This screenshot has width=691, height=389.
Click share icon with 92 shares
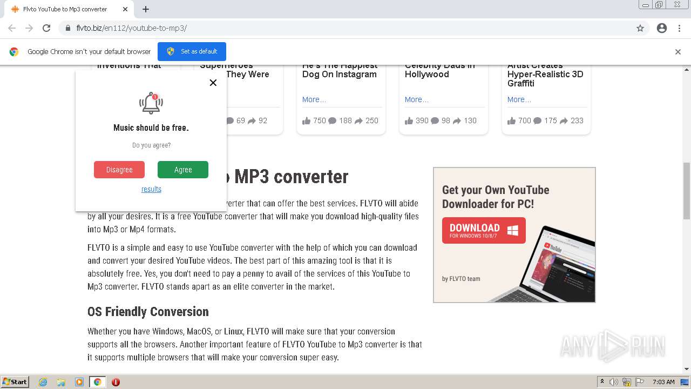(x=252, y=121)
